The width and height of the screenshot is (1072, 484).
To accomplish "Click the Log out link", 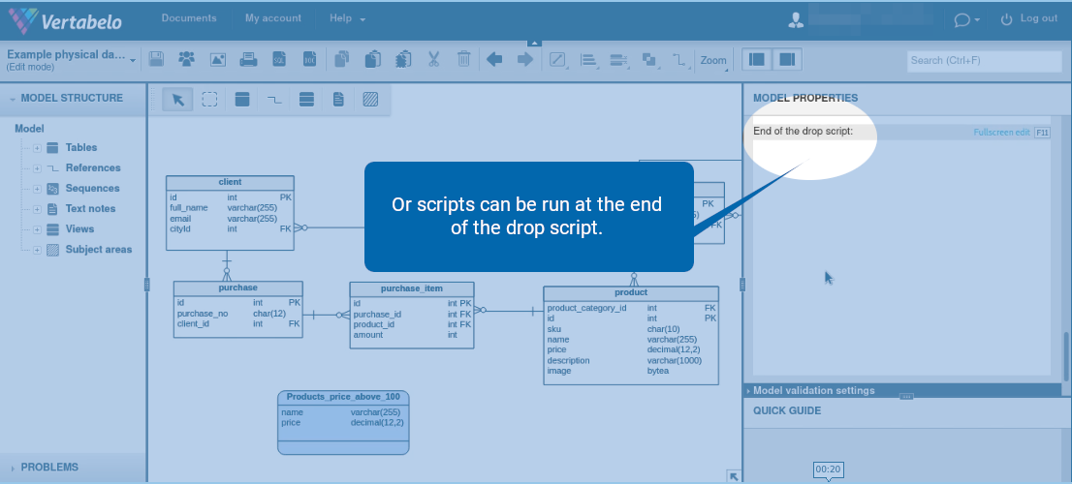I will click(1029, 19).
